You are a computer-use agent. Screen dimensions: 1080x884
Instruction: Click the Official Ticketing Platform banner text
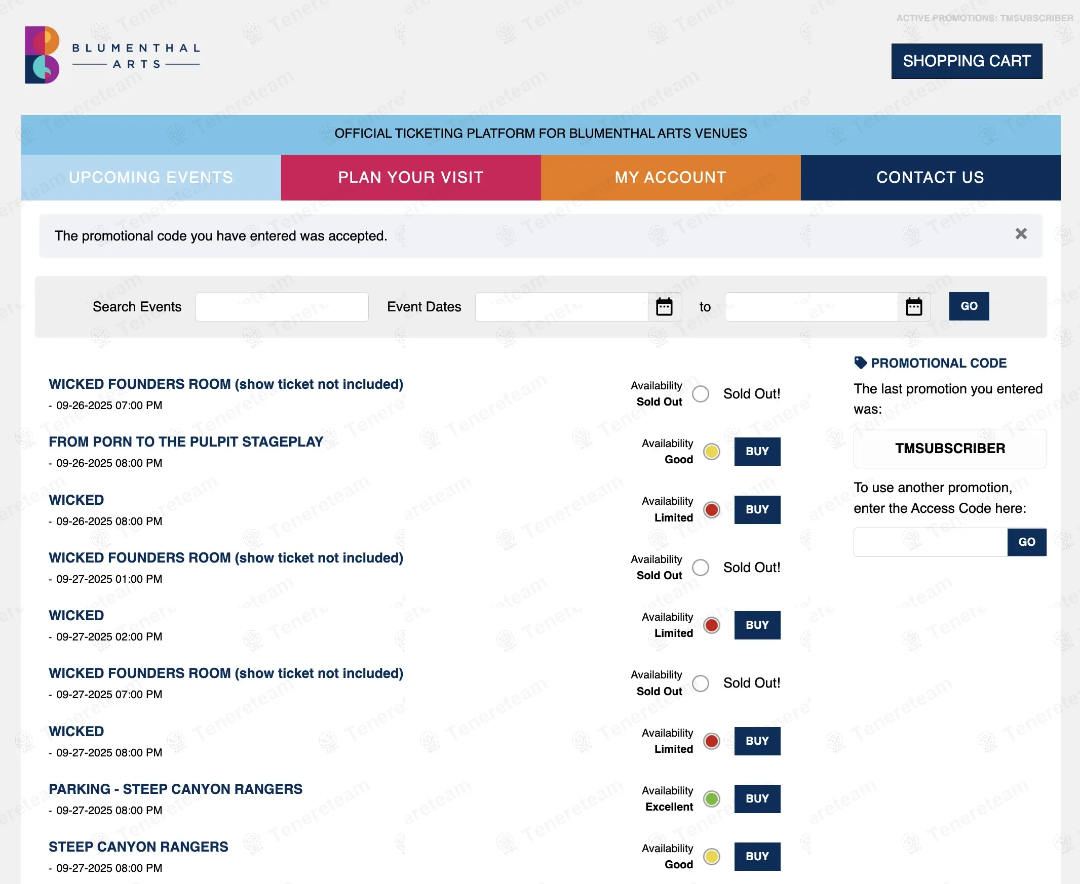(x=541, y=134)
